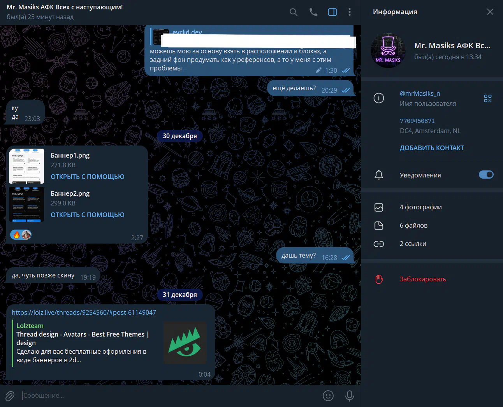The image size is (503, 407).
Task: Click Заблокировать to block the user
Action: pos(423,279)
